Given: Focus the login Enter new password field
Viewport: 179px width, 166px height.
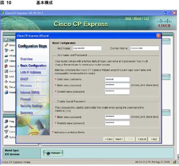Looking at the screenshot, I should [x=117, y=85].
